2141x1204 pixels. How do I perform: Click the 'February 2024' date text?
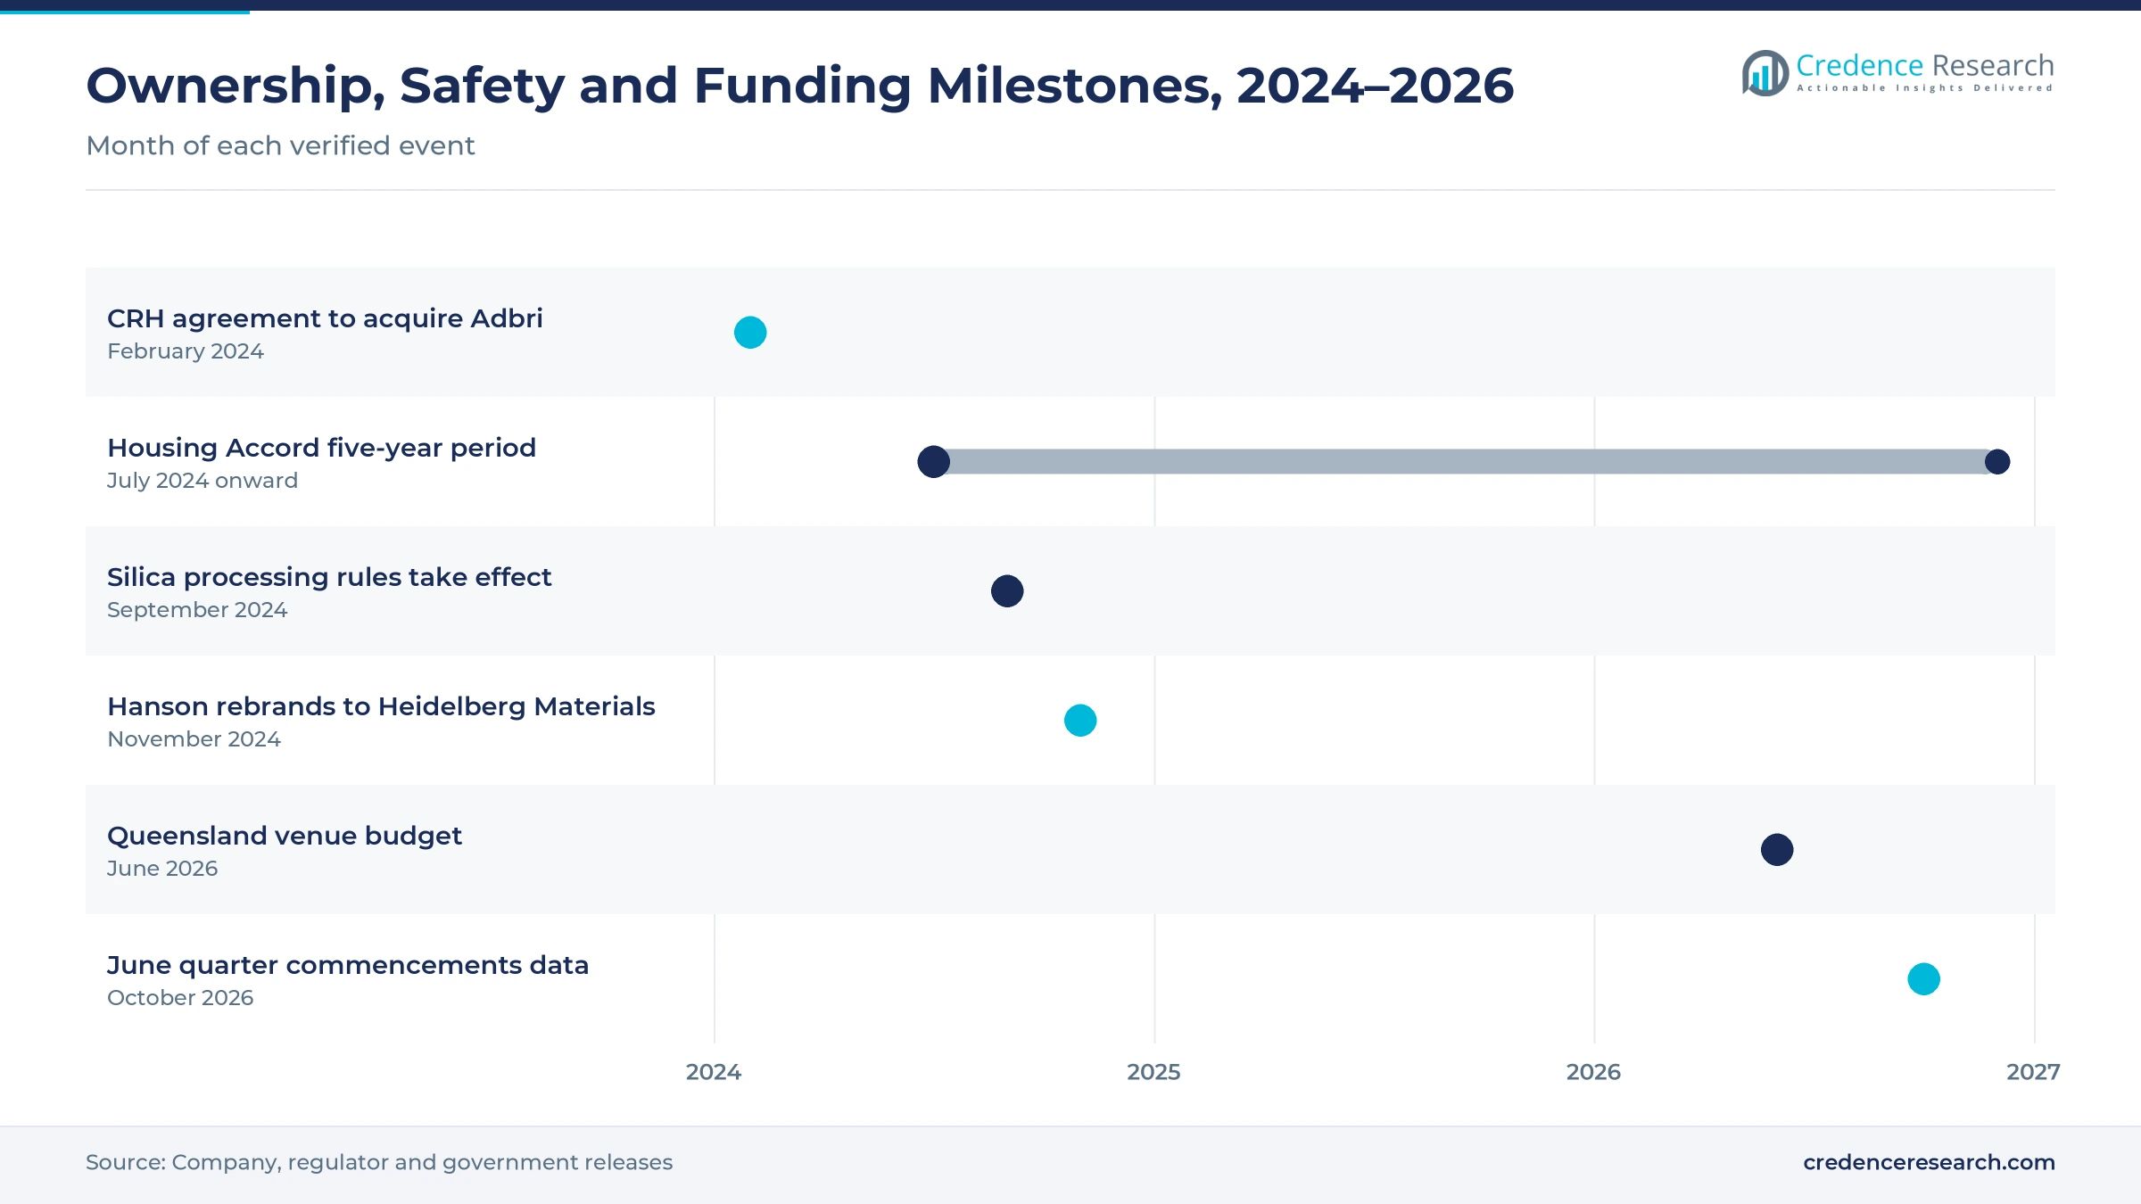pos(186,351)
